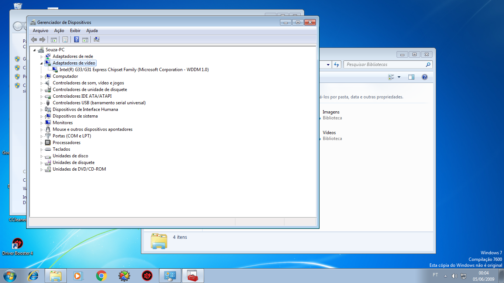The image size is (504, 283).
Task: Switch to the Windows Explorer taskbar button
Action: 56,276
